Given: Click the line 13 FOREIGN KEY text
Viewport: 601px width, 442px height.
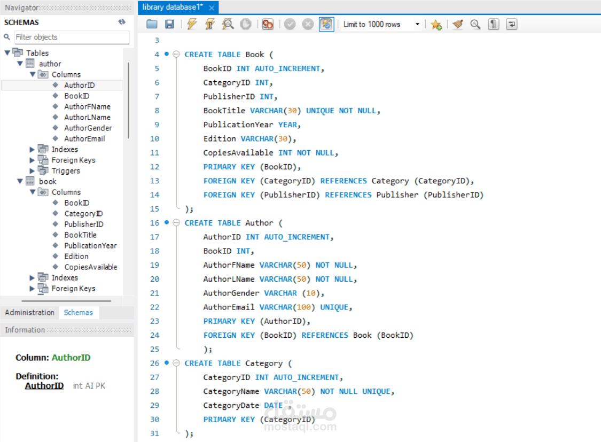Looking at the screenshot, I should click(229, 181).
